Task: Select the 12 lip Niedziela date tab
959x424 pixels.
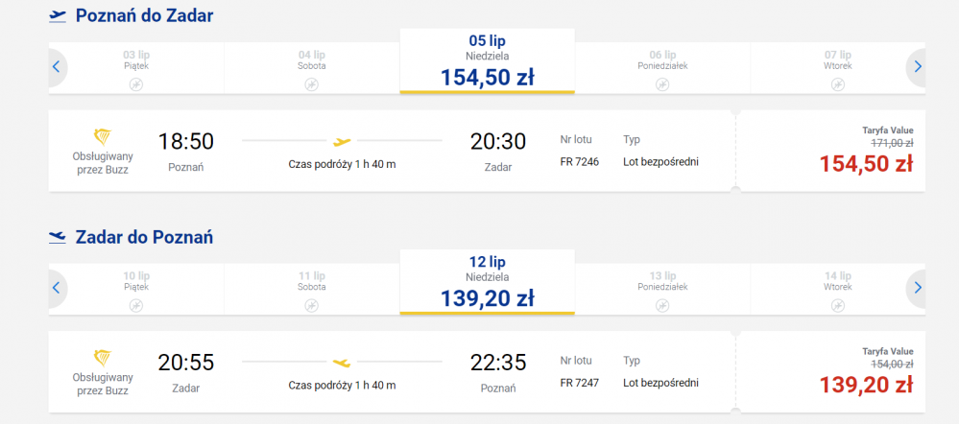Action: point(488,282)
